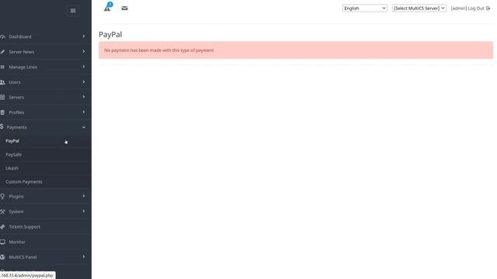Click the Server News pencil icon

click(x=2, y=52)
